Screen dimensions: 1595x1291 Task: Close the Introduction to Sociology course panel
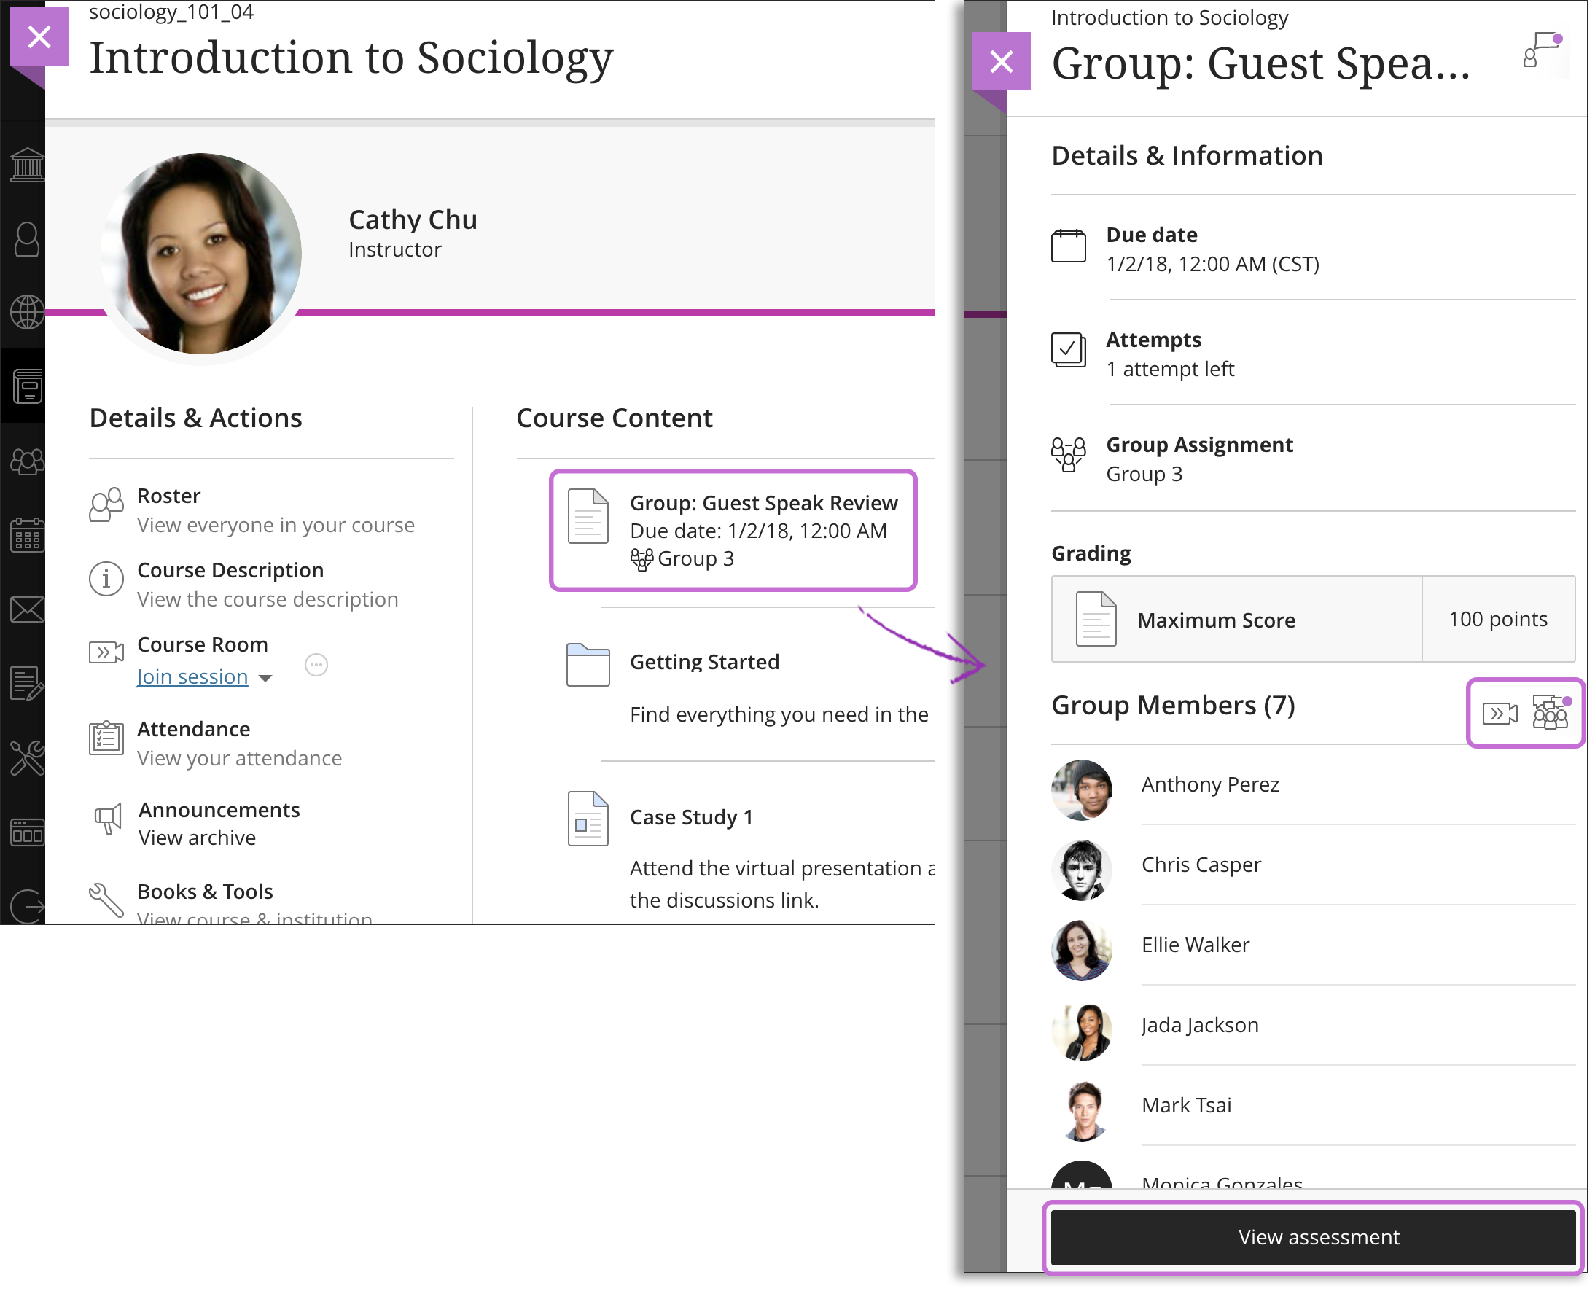pyautogui.click(x=39, y=36)
